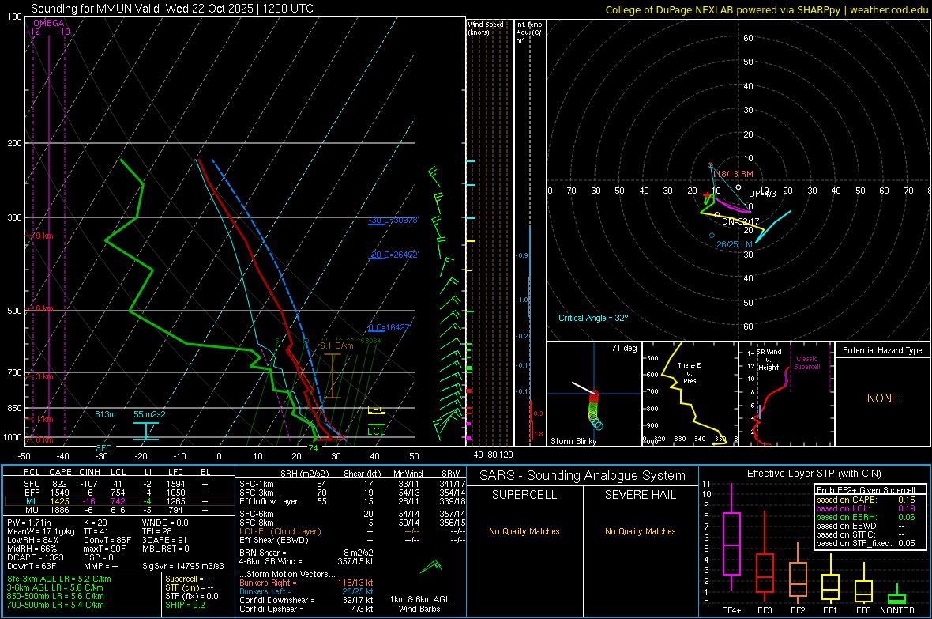Click the 6.1 C/km lapse rate label
The width and height of the screenshot is (932, 619).
tap(336, 345)
